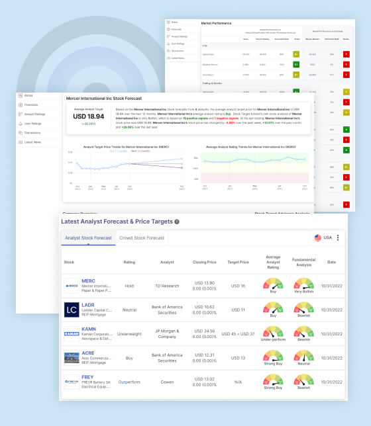The width and height of the screenshot is (371, 426).
Task: Click Average Analyst Target USD 18.94 value
Action: (x=89, y=116)
